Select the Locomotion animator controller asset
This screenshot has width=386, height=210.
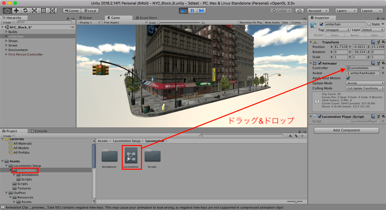(x=131, y=157)
